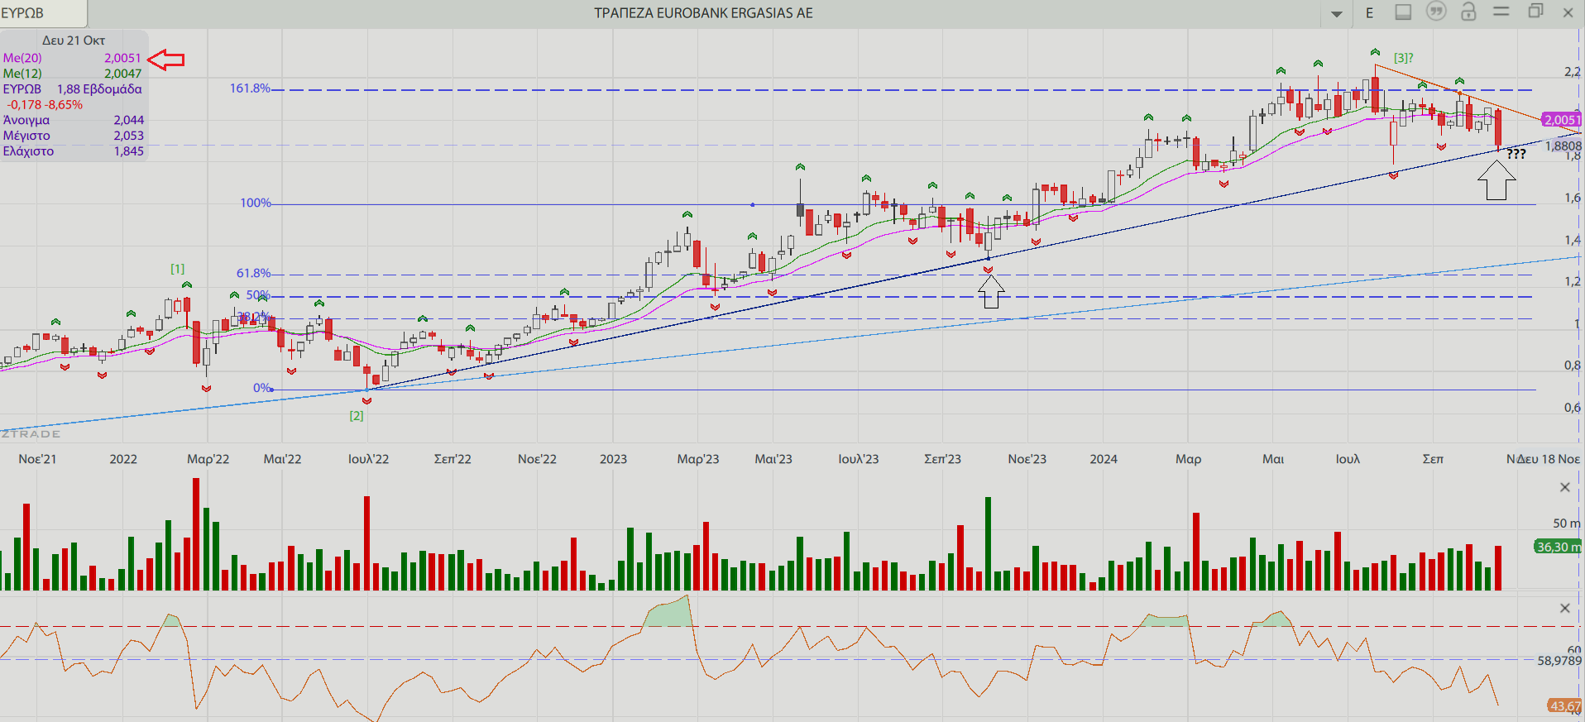Close the volume indicator panel
Viewport: 1585px width, 722px height.
1564,487
